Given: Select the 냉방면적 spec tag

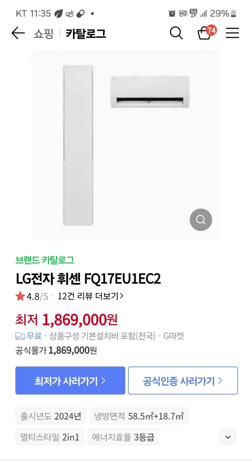Looking at the screenshot, I should 139,416.
